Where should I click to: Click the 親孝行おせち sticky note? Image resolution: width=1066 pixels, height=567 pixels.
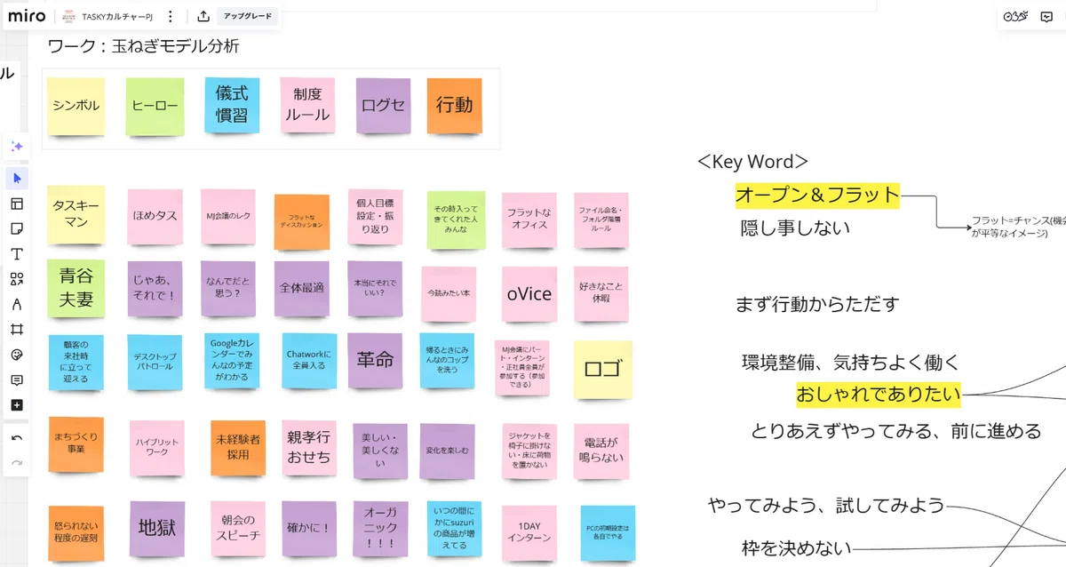308,447
